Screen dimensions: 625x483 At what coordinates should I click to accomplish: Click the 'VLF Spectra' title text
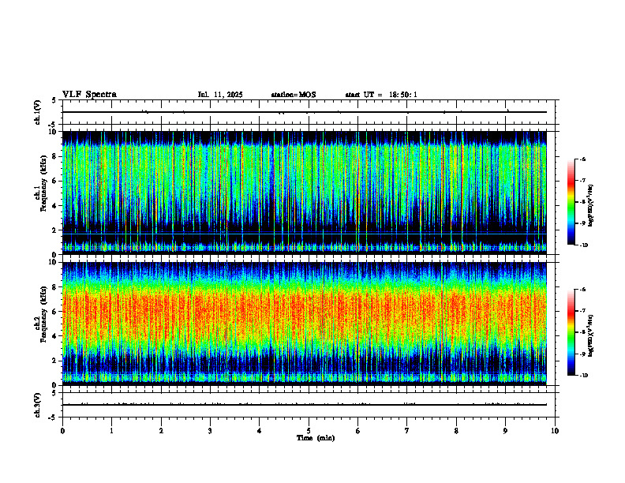(x=89, y=95)
